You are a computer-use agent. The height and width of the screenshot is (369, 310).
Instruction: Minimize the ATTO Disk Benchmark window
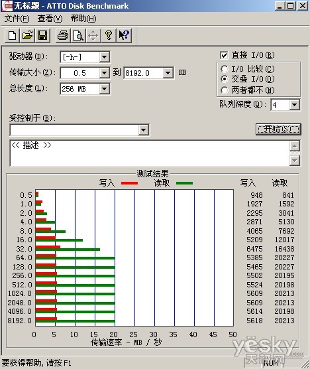click(x=280, y=6)
